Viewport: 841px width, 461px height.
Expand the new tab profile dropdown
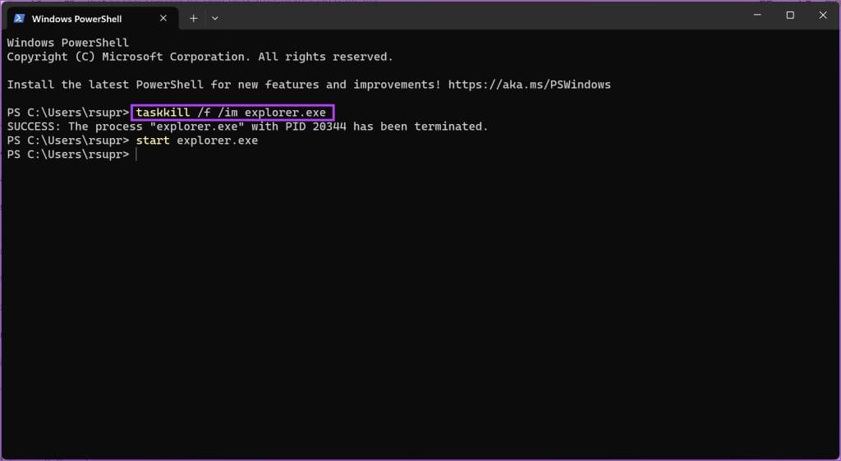coord(215,18)
